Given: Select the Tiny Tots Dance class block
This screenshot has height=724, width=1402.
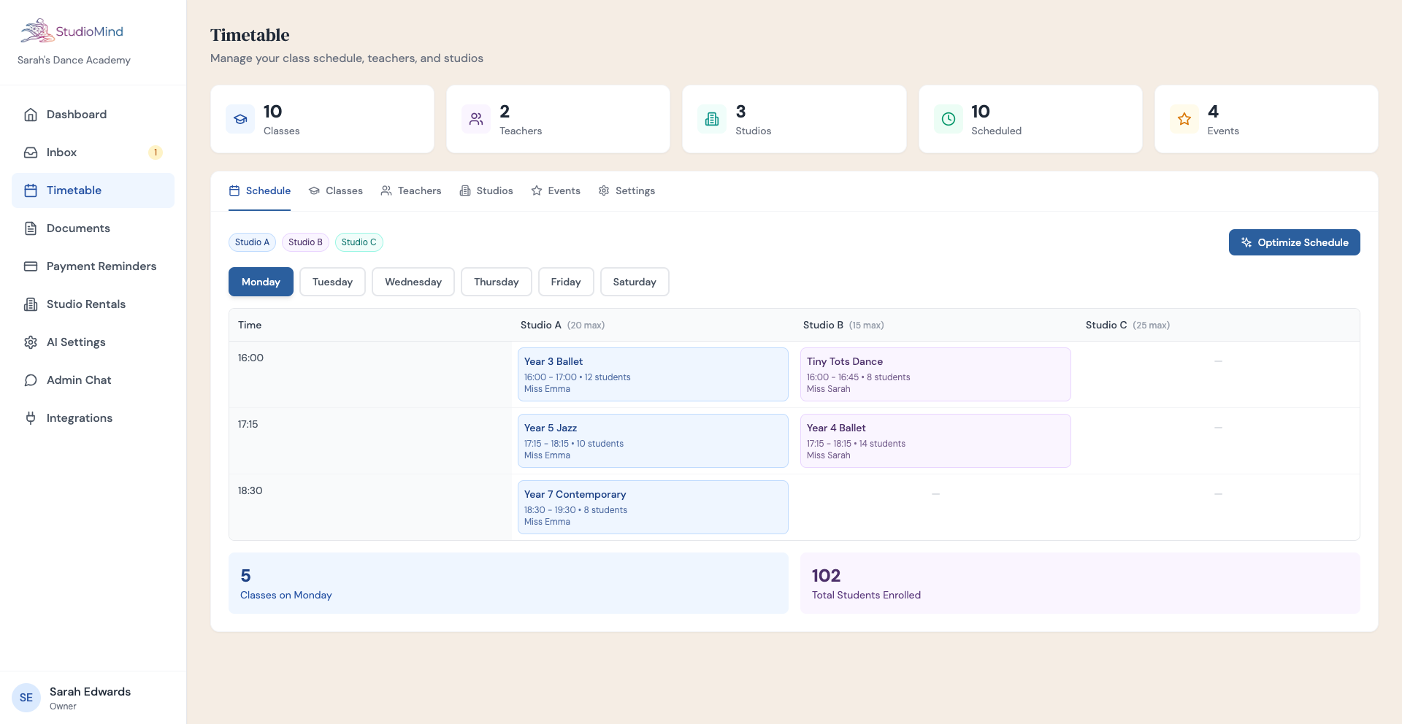Looking at the screenshot, I should point(935,374).
